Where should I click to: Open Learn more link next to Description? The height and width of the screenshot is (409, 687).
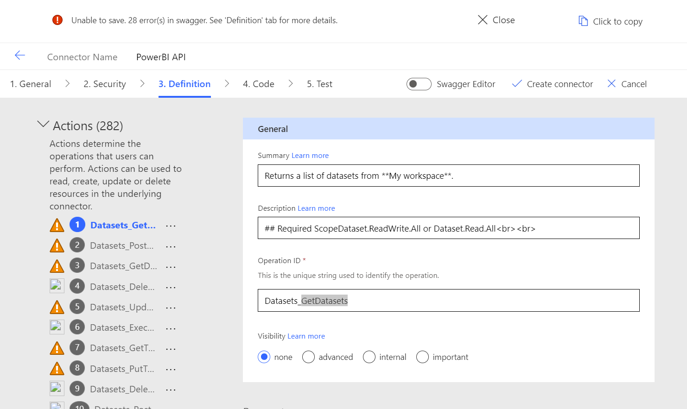316,208
